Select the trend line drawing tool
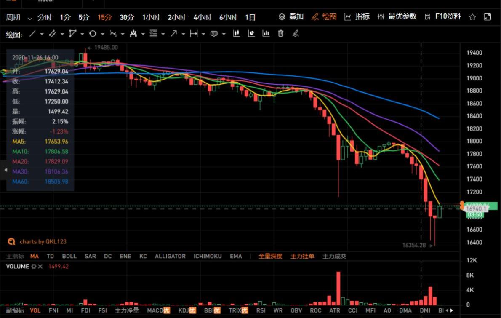Image resolution: width=501 pixels, height=318 pixels. [x=32, y=34]
